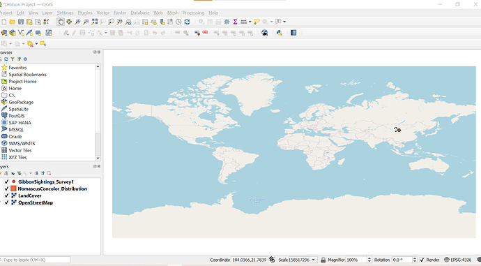Click the Zoom Full extent icon
The height and width of the screenshot is (266, 481).
(95, 22)
